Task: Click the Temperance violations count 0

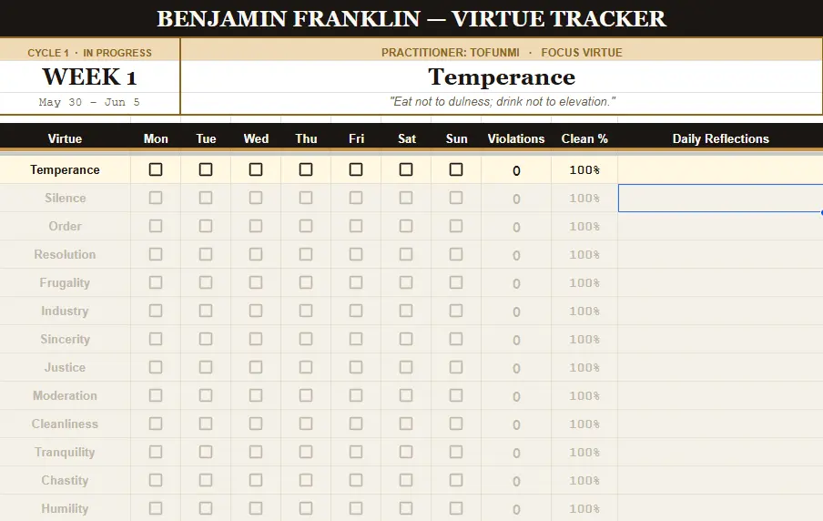Action: pos(516,170)
